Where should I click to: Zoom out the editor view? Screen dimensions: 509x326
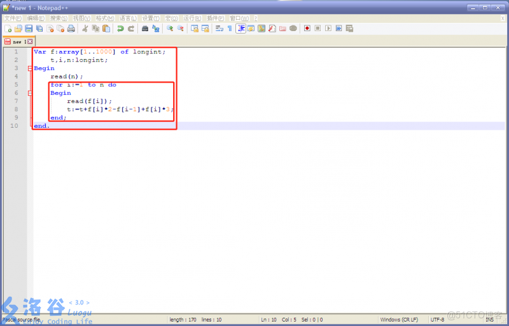[x=181, y=29]
